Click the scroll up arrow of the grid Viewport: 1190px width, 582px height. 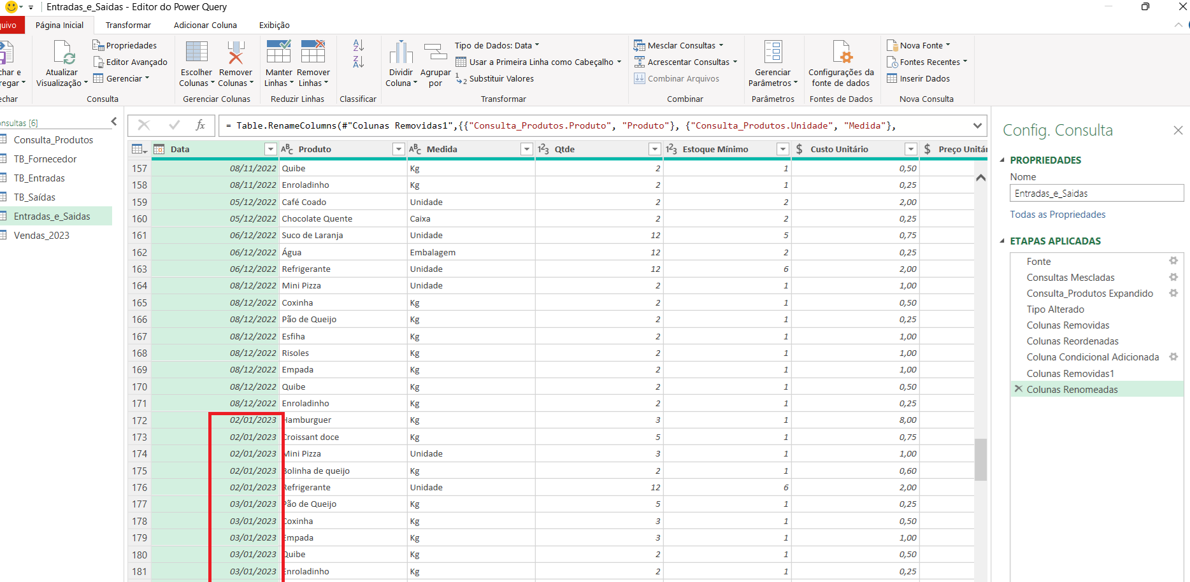coord(980,178)
